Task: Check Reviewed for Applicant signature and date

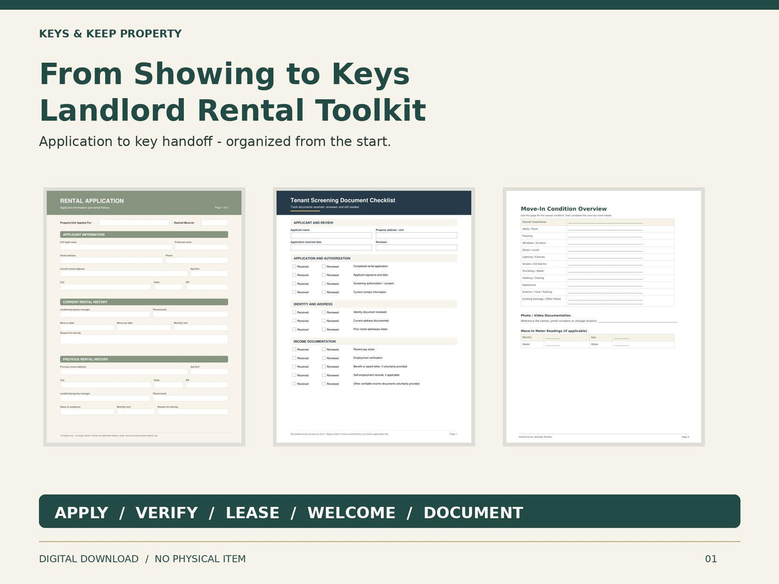Action: (x=324, y=274)
